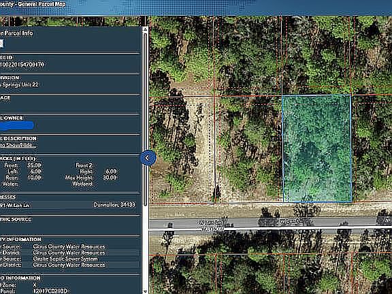Click parcel ID value ending 54700170
This screenshot has height=294, width=392.
click(x=22, y=65)
